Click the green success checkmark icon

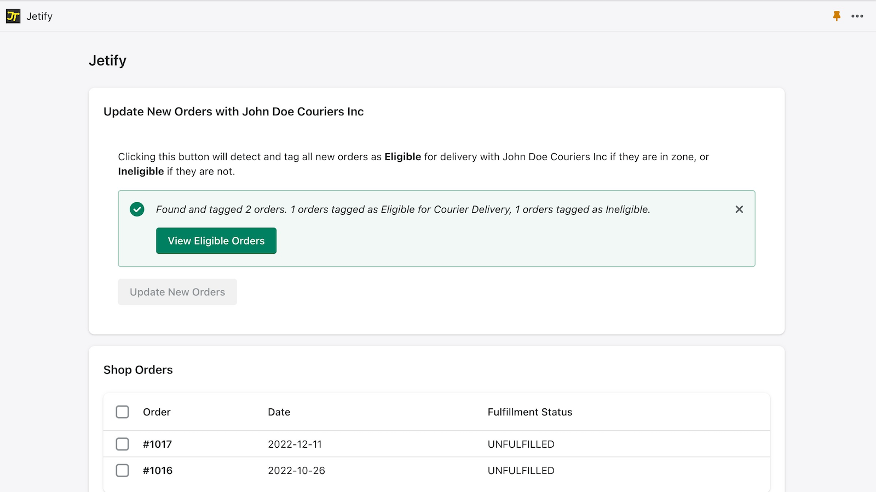click(137, 209)
